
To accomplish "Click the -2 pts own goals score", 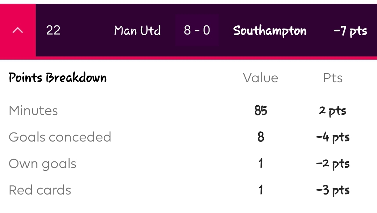I will click(333, 163).
